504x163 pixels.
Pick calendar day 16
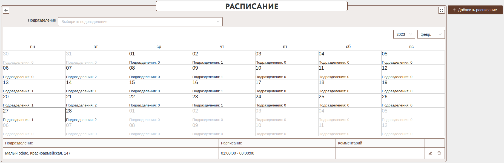[223, 86]
